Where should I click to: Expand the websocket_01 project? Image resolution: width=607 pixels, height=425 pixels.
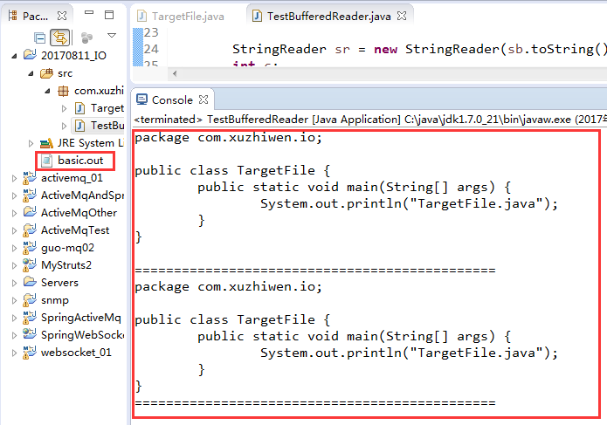14,353
